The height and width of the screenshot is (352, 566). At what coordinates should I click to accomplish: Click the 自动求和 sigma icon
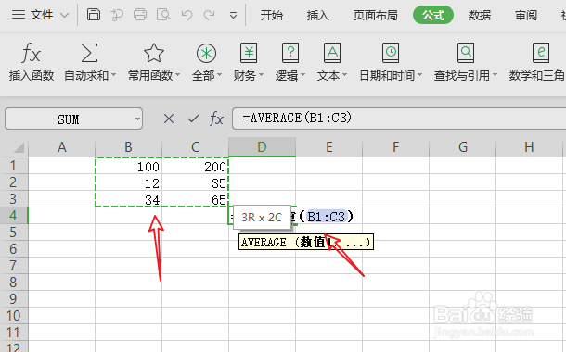pos(89,53)
